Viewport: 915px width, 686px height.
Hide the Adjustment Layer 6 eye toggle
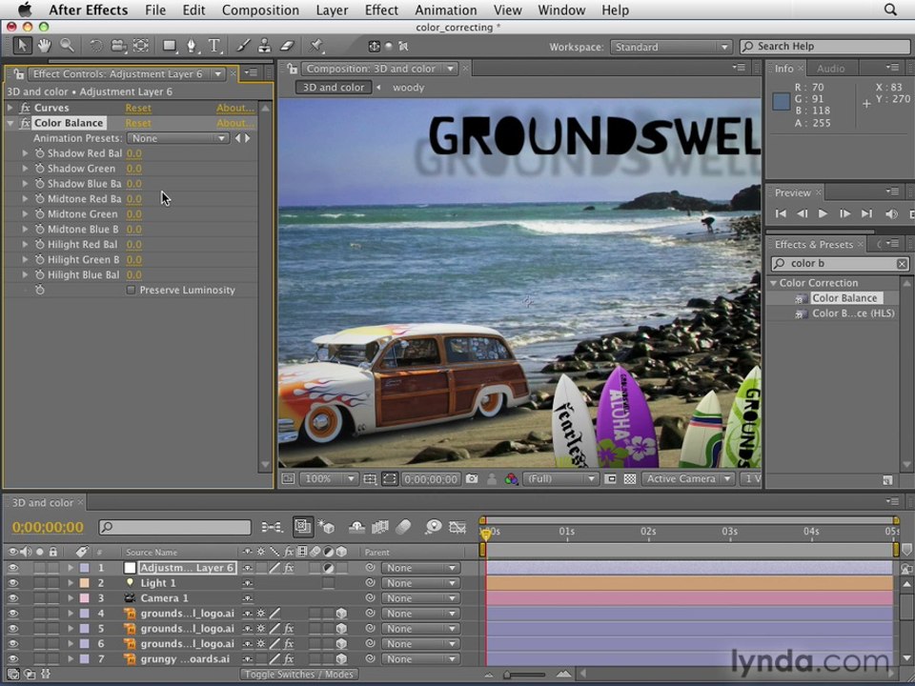12,568
